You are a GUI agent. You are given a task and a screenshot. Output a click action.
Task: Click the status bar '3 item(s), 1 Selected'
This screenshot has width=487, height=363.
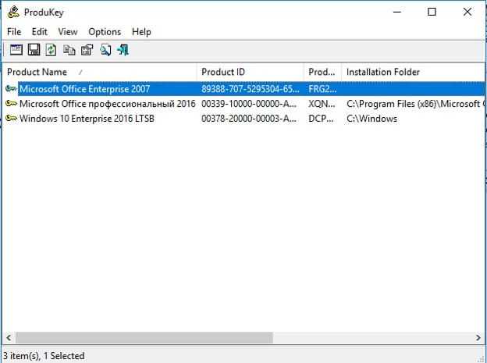44,355
